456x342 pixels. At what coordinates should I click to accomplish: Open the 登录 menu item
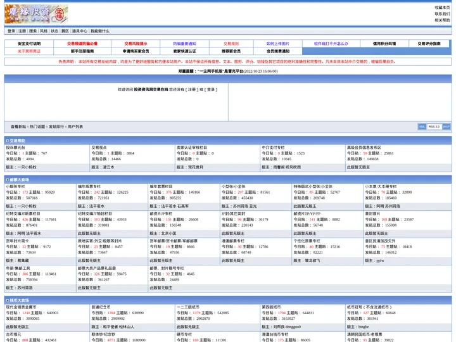click(x=11, y=31)
